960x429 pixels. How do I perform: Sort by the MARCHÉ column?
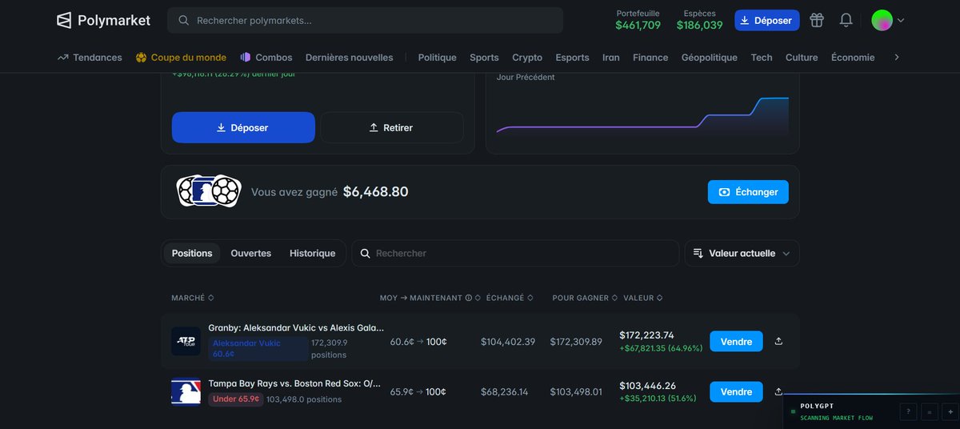coord(193,298)
